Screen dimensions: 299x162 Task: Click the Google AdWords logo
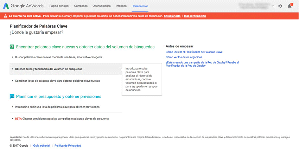23,6
